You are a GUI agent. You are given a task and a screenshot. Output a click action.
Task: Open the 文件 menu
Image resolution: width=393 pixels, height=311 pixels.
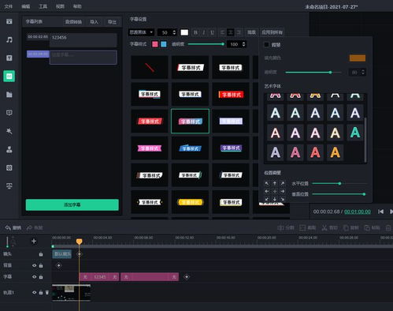[x=9, y=6]
